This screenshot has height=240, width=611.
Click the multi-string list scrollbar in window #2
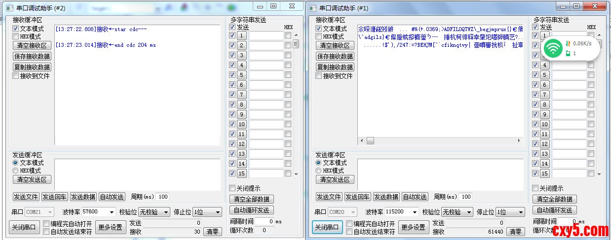296,104
